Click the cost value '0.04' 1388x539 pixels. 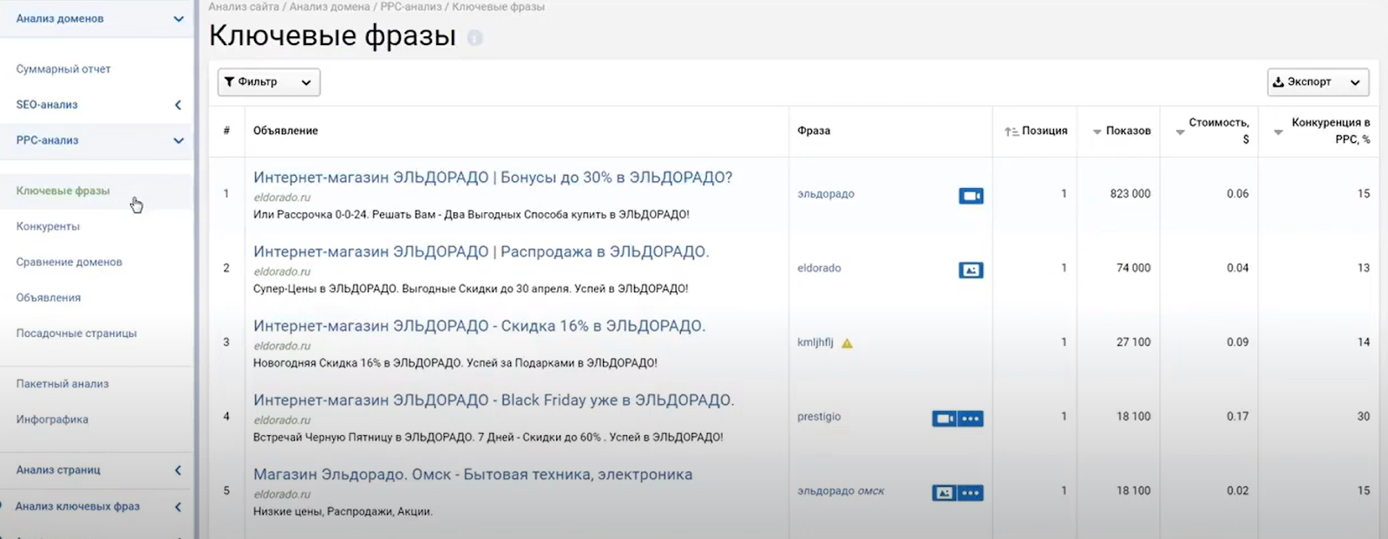tap(1238, 269)
